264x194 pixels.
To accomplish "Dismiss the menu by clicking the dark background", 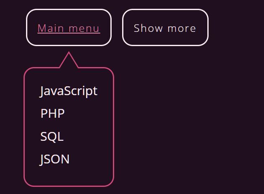I will coord(185,118).
